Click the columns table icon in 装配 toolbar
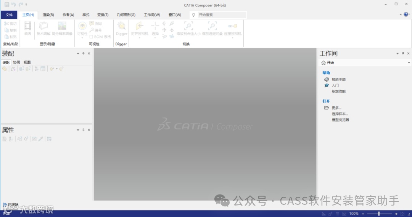The height and width of the screenshot is (217, 412). [43, 69]
